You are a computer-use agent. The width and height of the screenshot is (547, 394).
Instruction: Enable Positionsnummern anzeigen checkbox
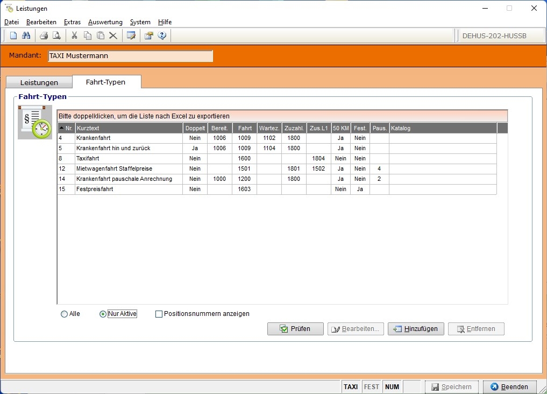(x=159, y=314)
